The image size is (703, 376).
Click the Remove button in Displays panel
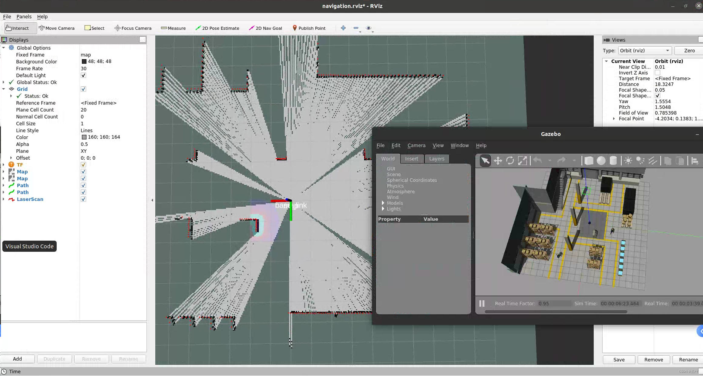click(91, 358)
